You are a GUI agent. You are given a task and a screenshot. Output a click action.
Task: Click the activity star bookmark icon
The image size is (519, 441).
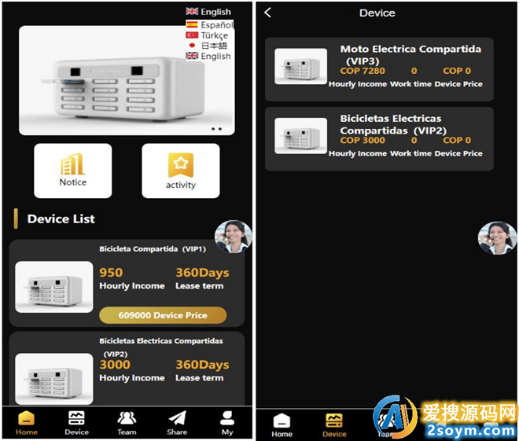(181, 165)
